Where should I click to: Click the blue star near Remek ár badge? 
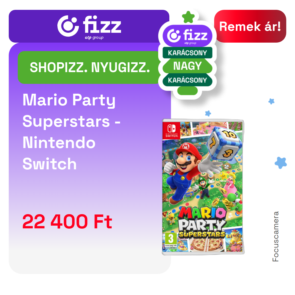coord(271,101)
